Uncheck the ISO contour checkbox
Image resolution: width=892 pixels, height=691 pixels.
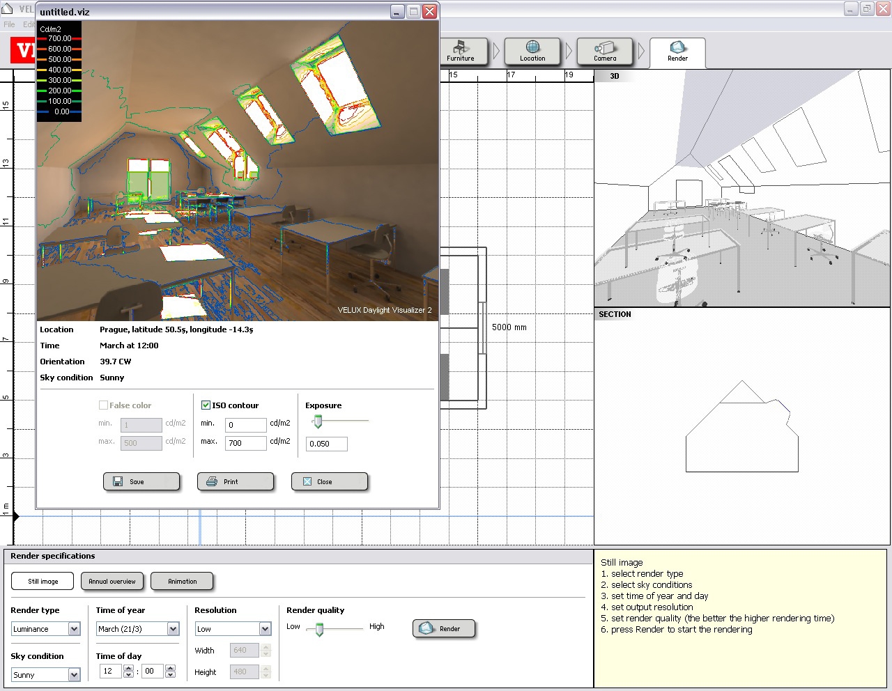[206, 405]
